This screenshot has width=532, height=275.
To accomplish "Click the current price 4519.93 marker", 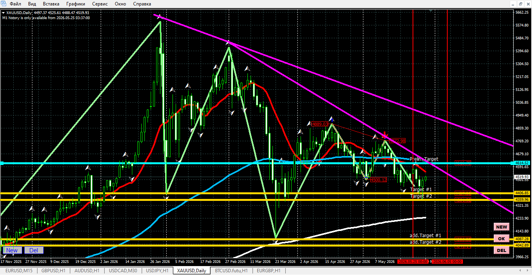I will (522, 177).
